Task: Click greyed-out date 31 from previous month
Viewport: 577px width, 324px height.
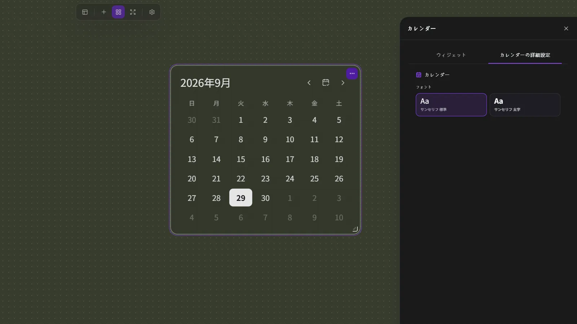Action: coord(216,120)
